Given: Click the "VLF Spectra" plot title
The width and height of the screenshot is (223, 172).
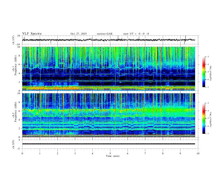Looking at the screenshot, I should point(32,34).
